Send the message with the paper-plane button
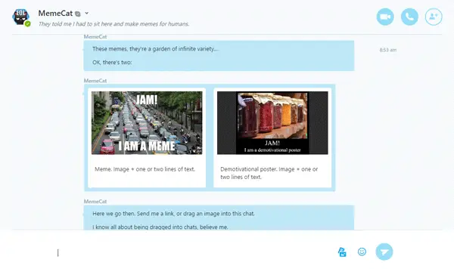This screenshot has height=272, width=454. point(384,252)
